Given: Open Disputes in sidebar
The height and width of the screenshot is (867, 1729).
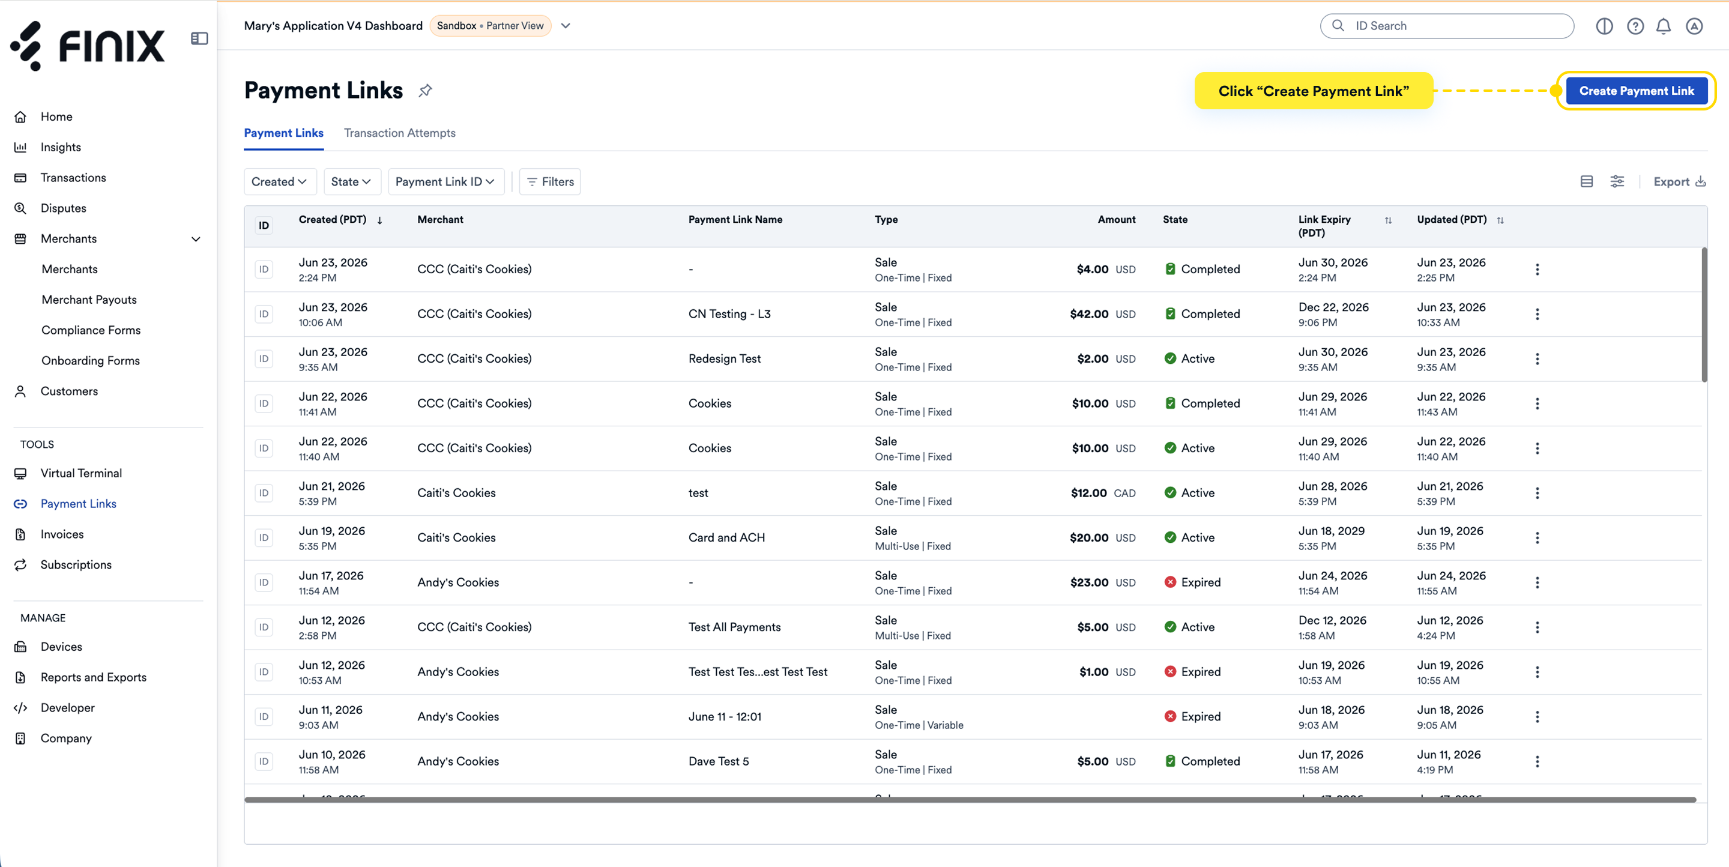Looking at the screenshot, I should pos(63,208).
